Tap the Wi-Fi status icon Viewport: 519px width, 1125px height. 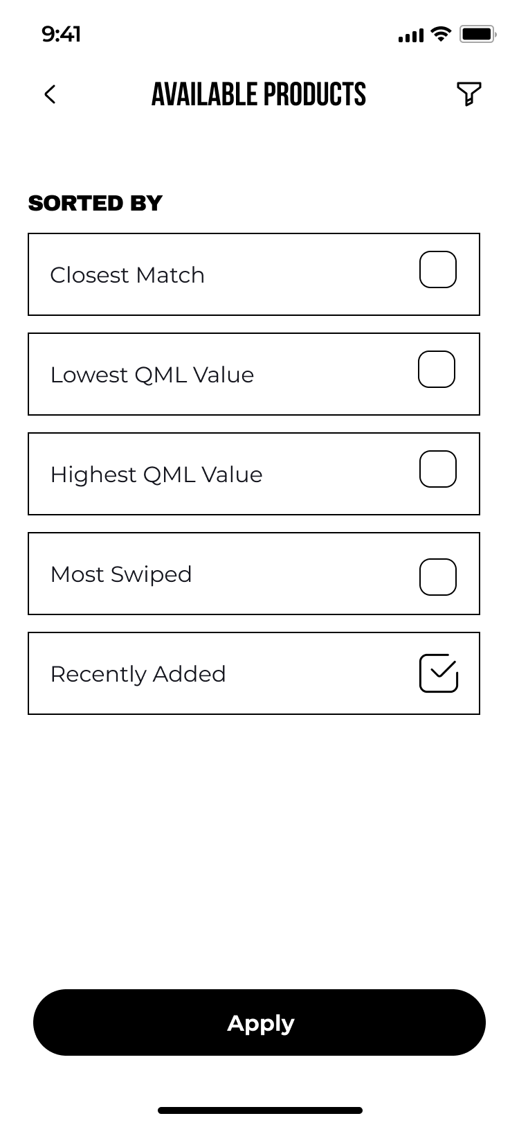tap(440, 33)
